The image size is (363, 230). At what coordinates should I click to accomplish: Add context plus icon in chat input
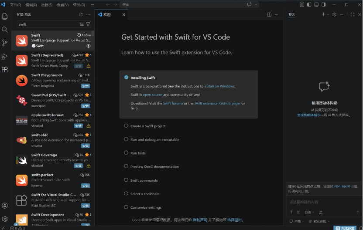coord(291,212)
